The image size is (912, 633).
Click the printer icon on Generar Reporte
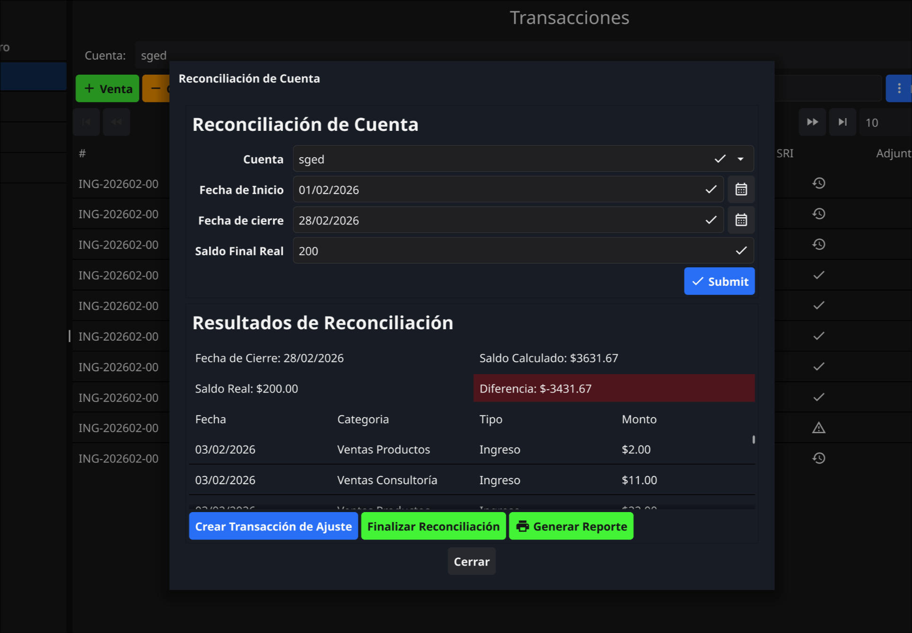(523, 526)
